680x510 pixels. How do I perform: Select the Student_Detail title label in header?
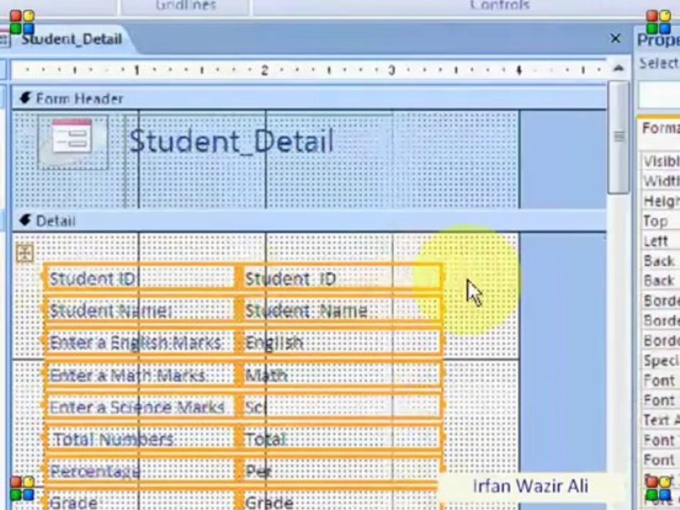click(232, 142)
